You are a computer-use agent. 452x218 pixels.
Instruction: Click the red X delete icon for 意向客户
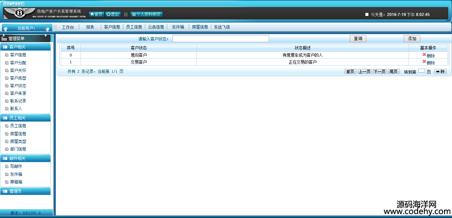point(424,55)
